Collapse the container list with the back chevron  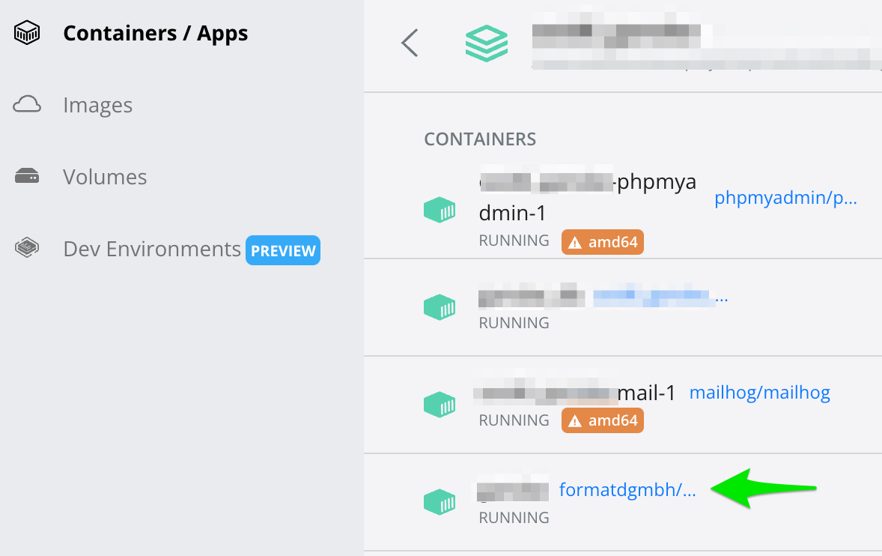pos(409,43)
